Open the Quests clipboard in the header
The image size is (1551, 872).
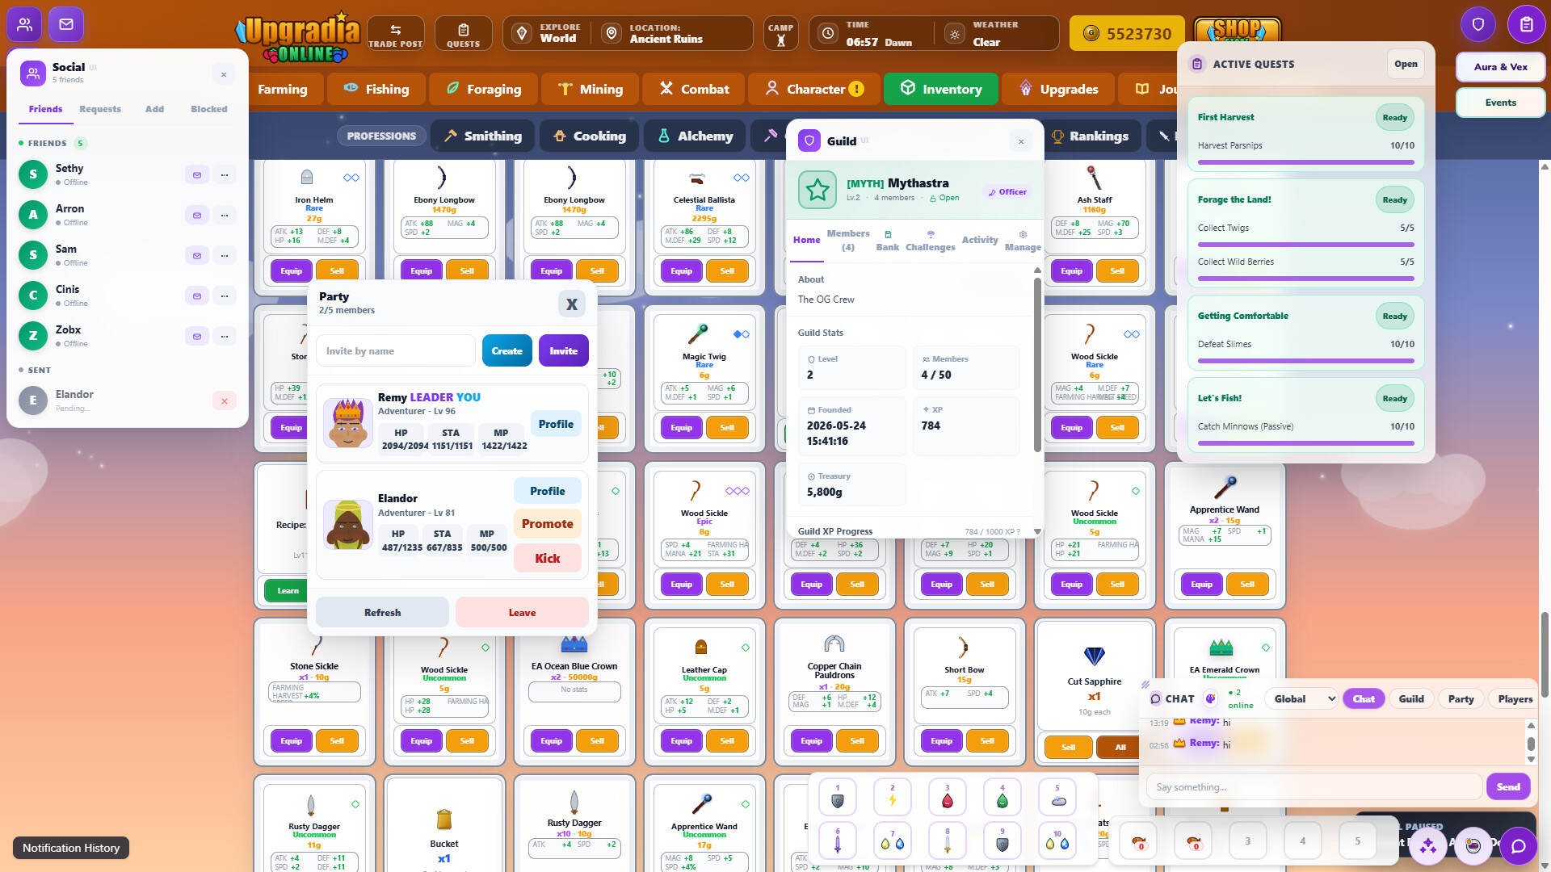tap(464, 34)
